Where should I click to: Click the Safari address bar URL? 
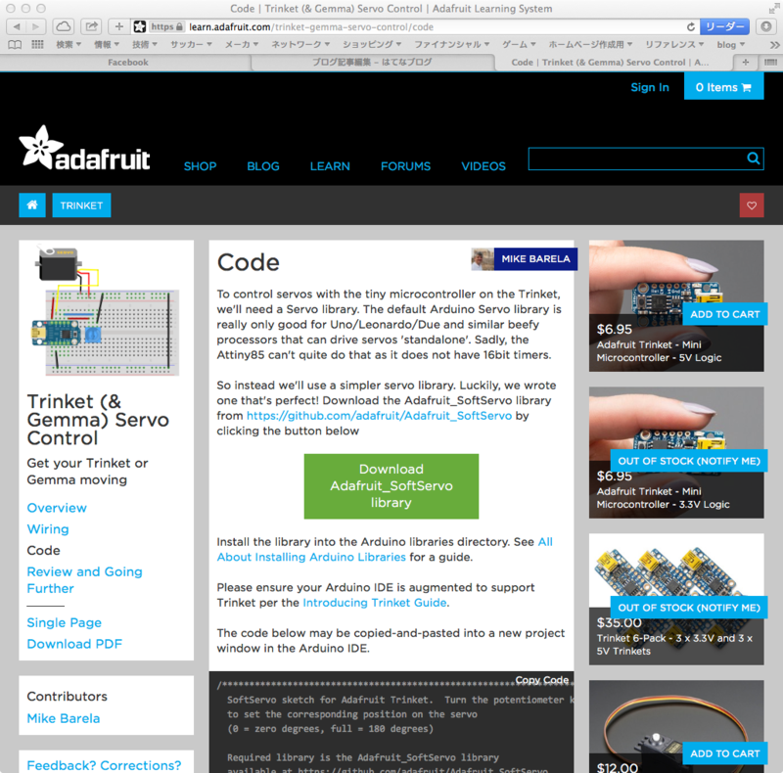pyautogui.click(x=310, y=27)
